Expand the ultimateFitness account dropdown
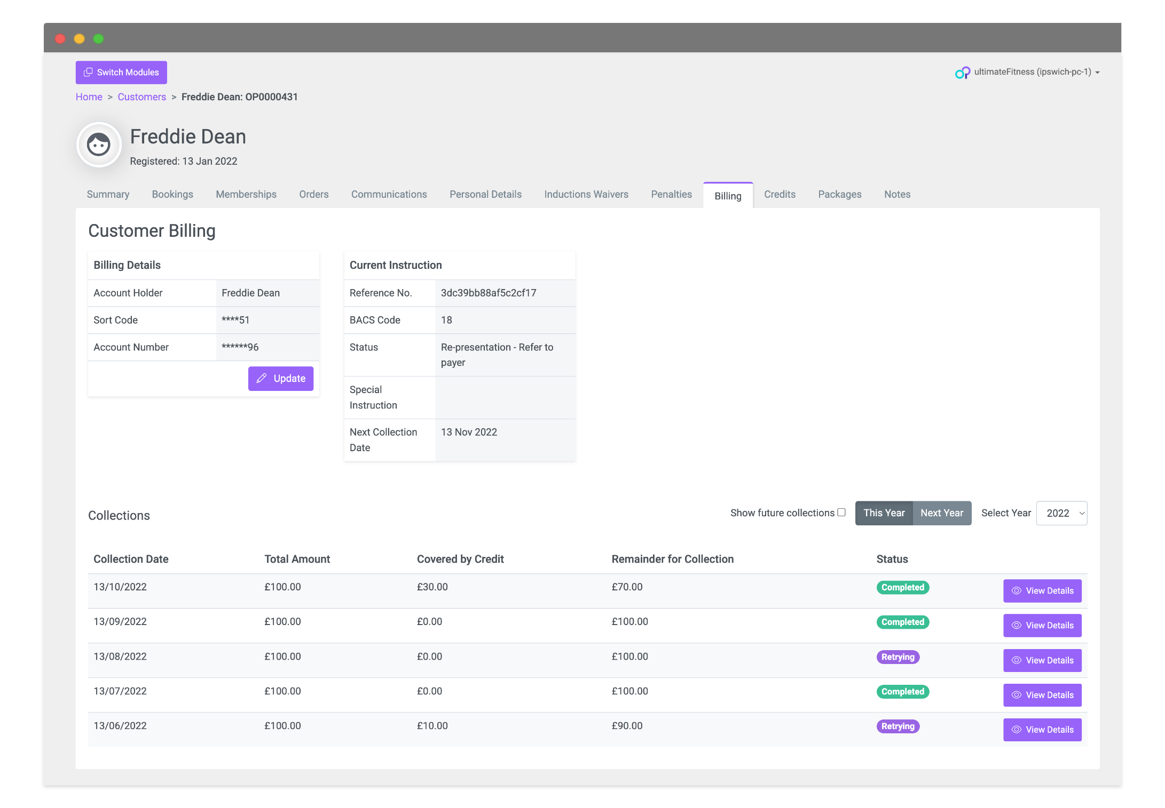Viewport: 1165px width, 808px height. [1036, 72]
